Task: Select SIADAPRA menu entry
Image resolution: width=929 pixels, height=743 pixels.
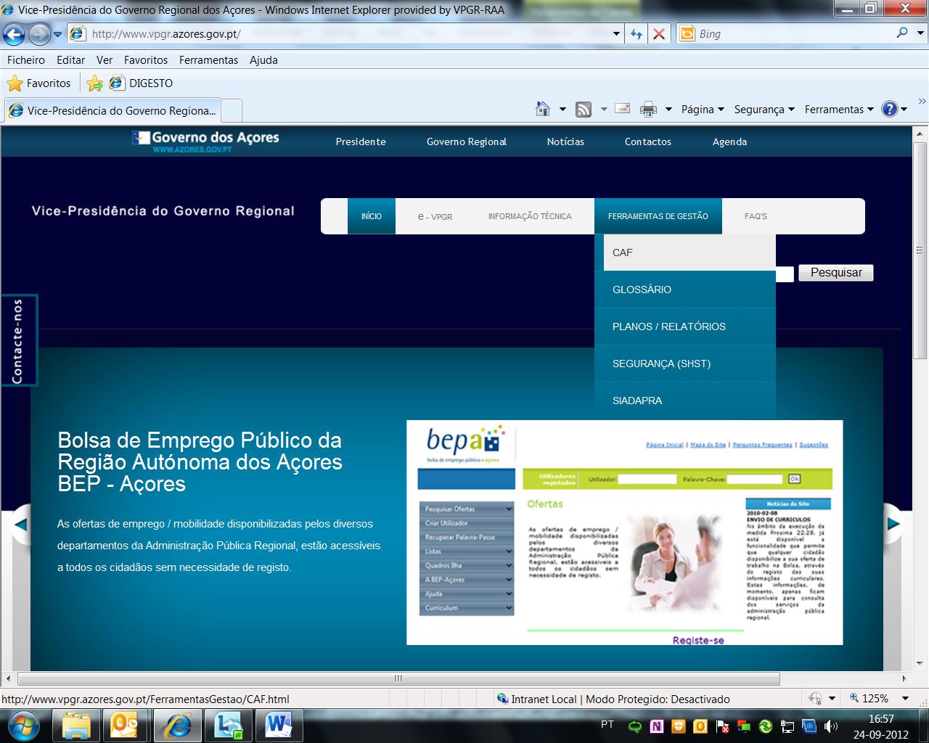Action: tap(637, 401)
